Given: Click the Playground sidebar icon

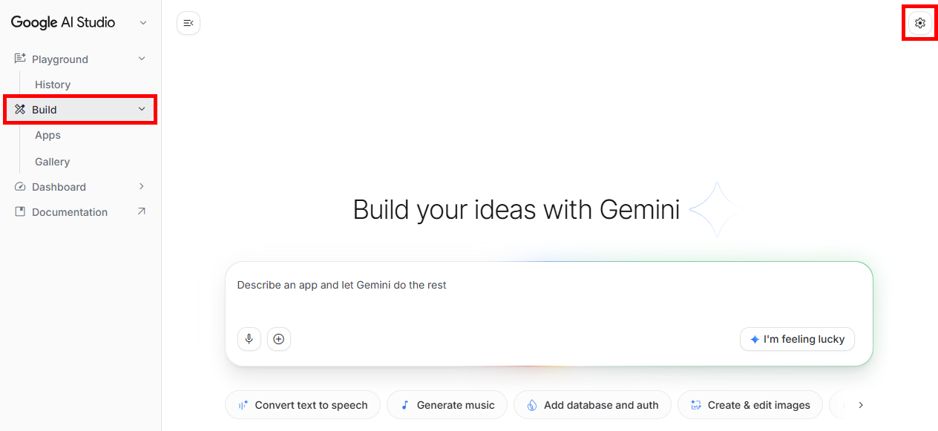Looking at the screenshot, I should click(x=20, y=59).
